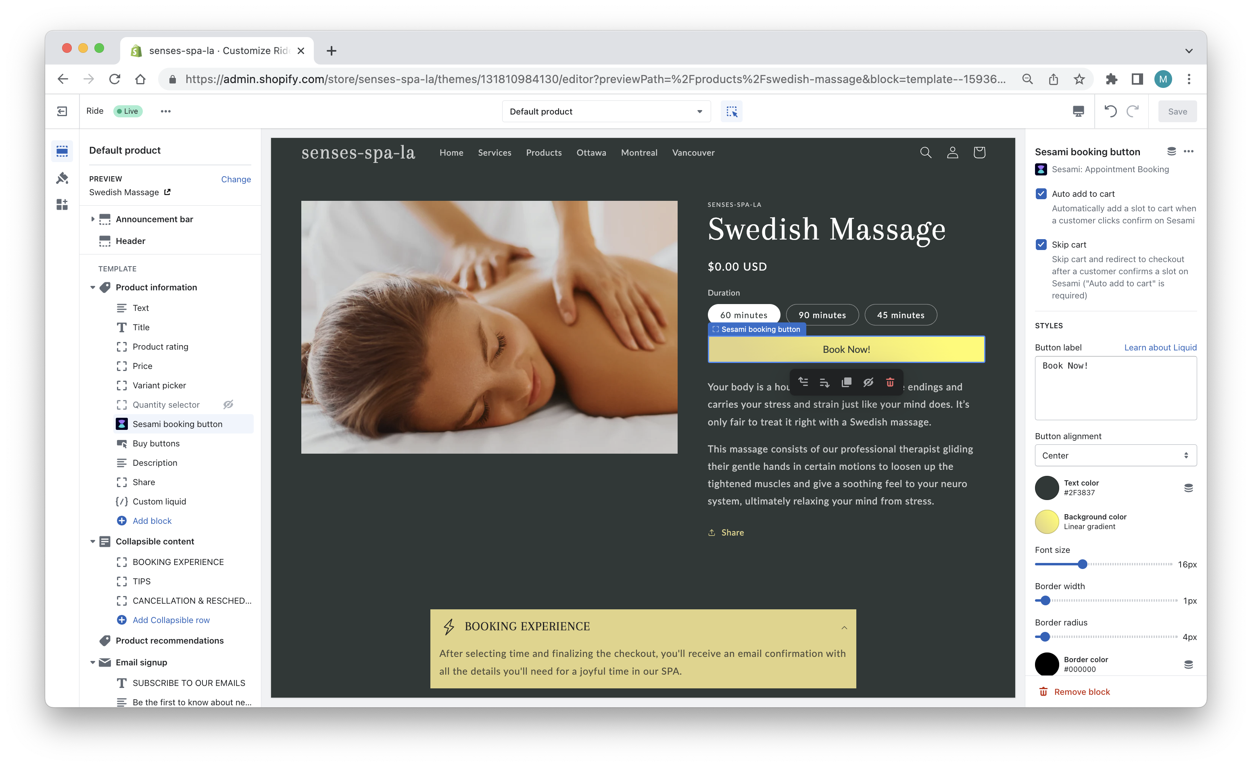Expand the Announcement bar section
The width and height of the screenshot is (1252, 767).
(92, 219)
